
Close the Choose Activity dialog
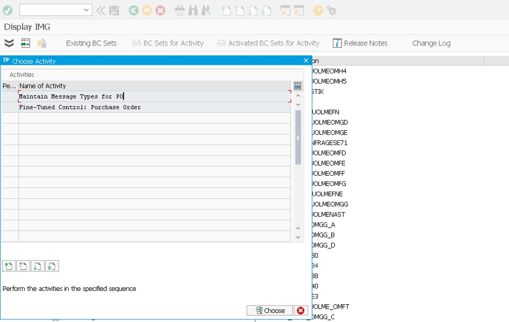point(306,61)
